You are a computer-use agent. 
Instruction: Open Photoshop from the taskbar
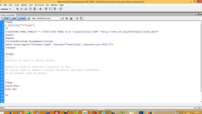[141, 113]
